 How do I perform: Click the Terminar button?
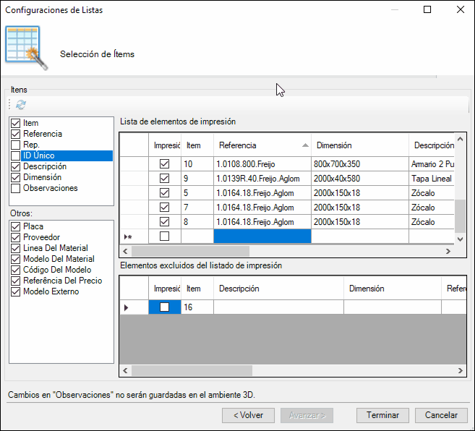382,415
